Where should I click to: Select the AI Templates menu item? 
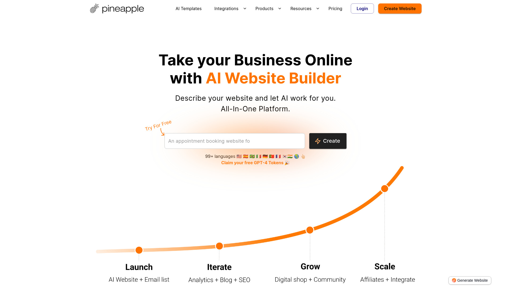click(188, 9)
